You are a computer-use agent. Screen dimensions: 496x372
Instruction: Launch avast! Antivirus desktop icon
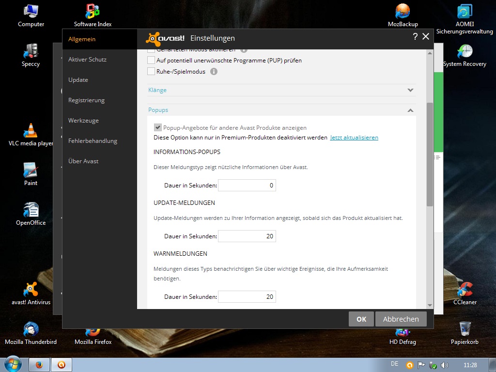31,294
